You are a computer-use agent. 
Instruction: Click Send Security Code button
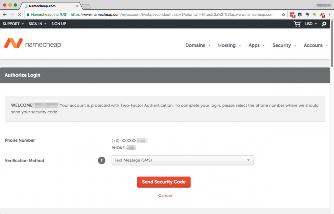click(164, 182)
